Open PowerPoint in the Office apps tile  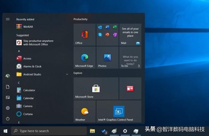107,35
